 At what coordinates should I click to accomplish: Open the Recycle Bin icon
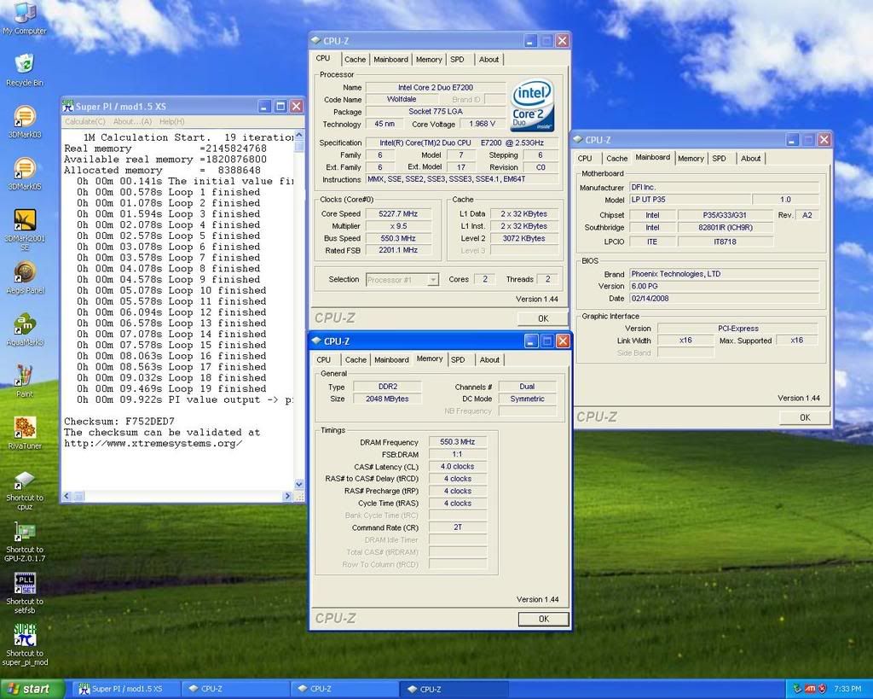click(25, 70)
